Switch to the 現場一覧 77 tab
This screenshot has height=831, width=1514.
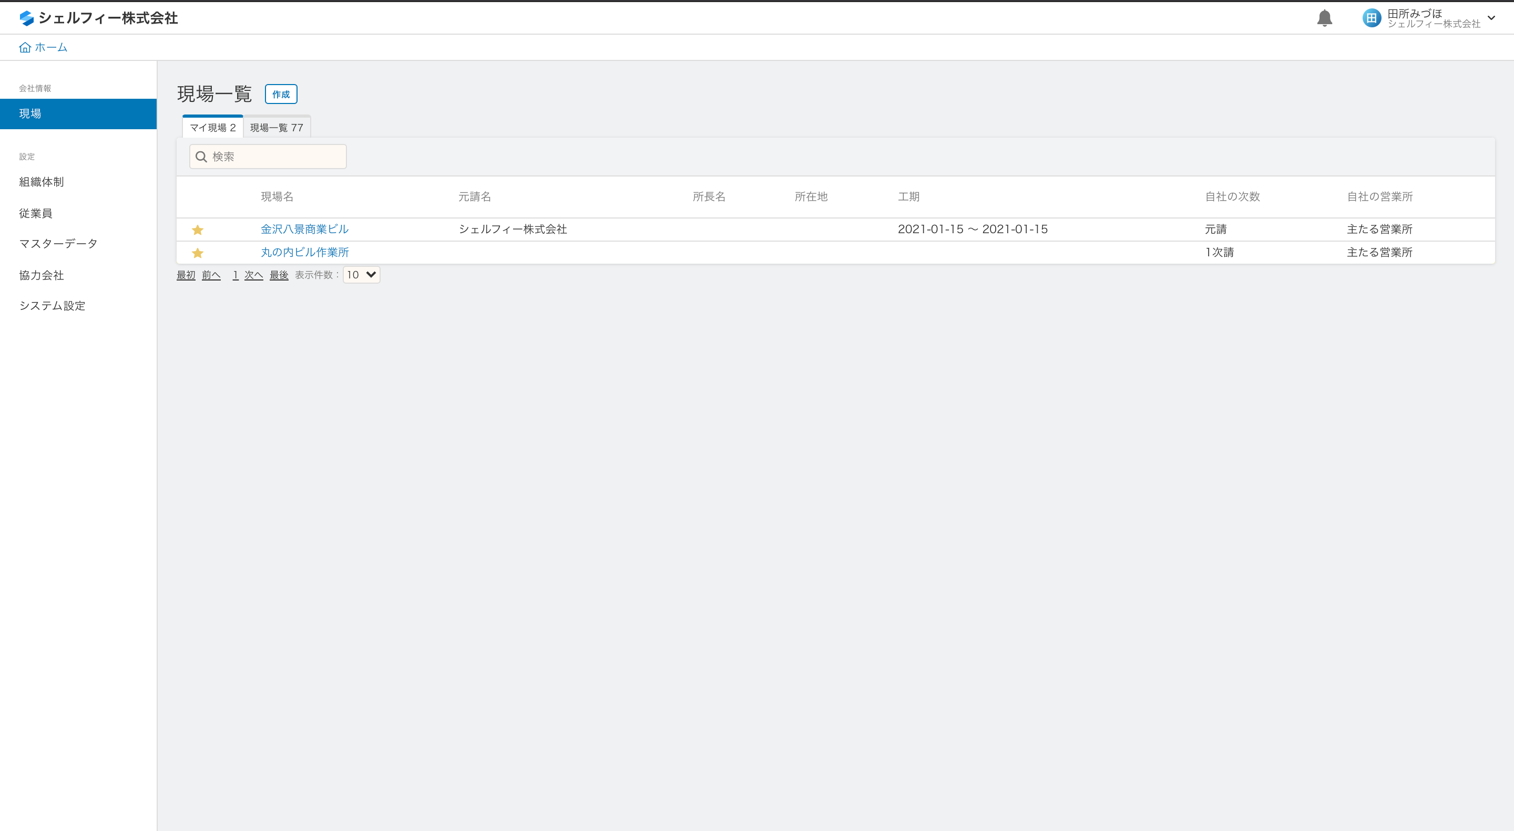tap(277, 128)
